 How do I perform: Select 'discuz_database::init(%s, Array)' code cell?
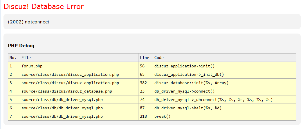(224, 83)
